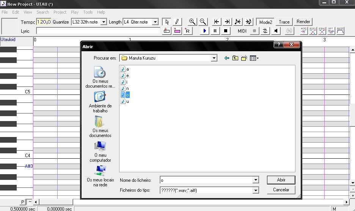Open the Search menu
The image size is (355, 211).
click(x=42, y=12)
